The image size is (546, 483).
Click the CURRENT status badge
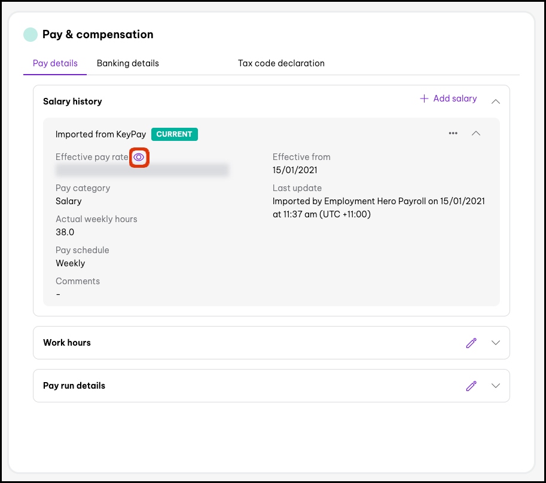click(174, 134)
